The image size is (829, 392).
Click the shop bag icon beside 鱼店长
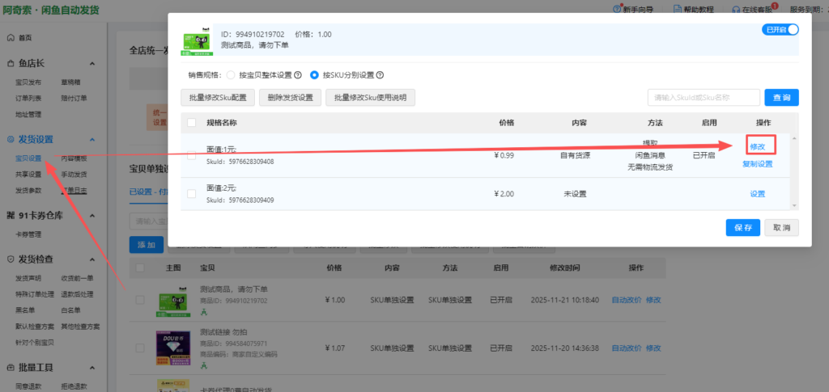(11, 63)
